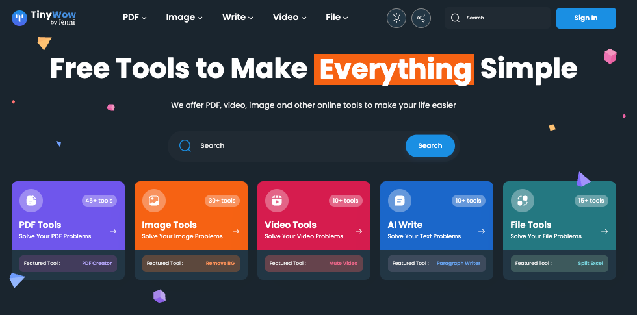
Task: Click the magnifier icon in header search
Action: point(456,18)
